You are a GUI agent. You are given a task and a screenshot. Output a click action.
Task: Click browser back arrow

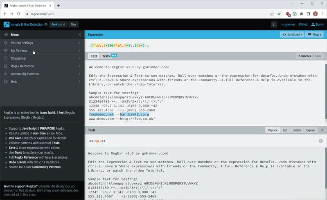(x=5, y=14)
